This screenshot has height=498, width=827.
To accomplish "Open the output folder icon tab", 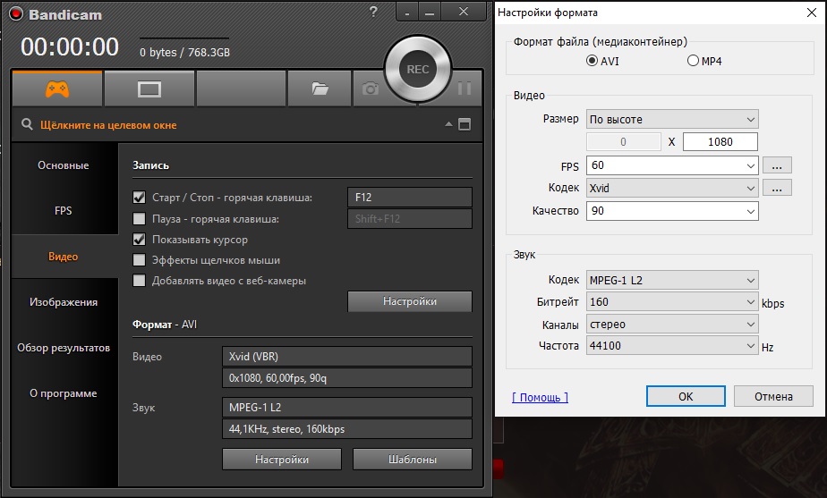I will [x=320, y=89].
